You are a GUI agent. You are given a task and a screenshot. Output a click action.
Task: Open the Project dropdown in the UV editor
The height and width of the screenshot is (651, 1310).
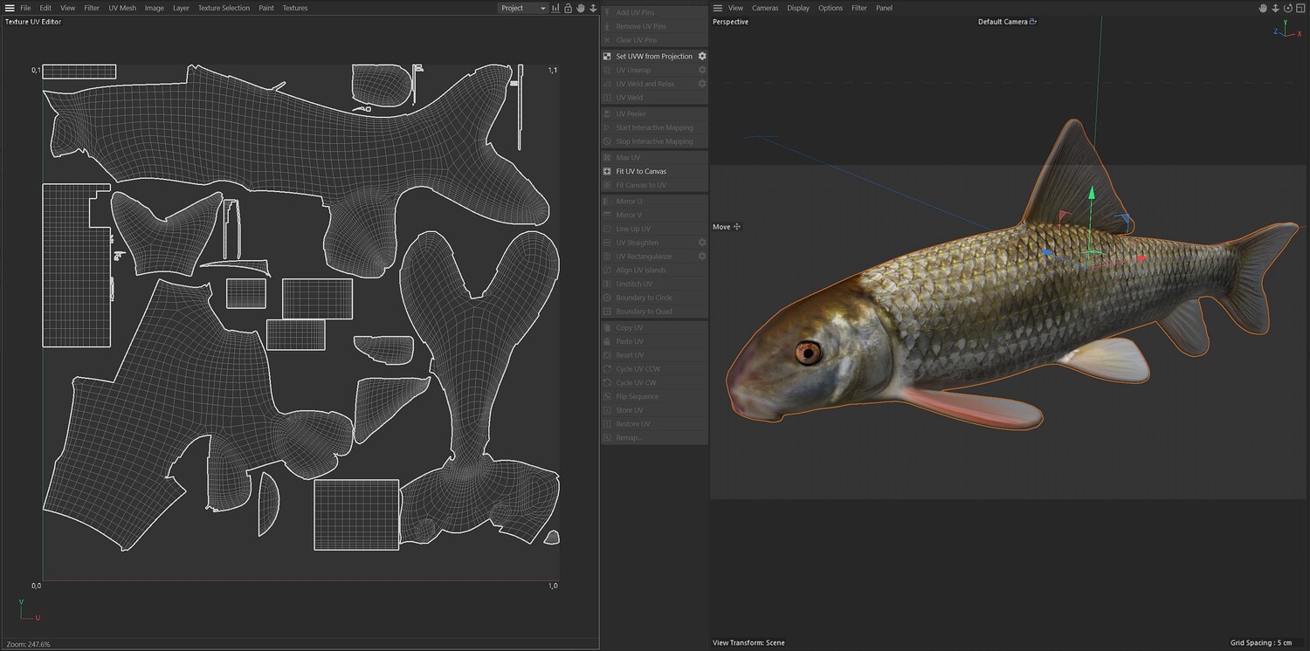(522, 8)
